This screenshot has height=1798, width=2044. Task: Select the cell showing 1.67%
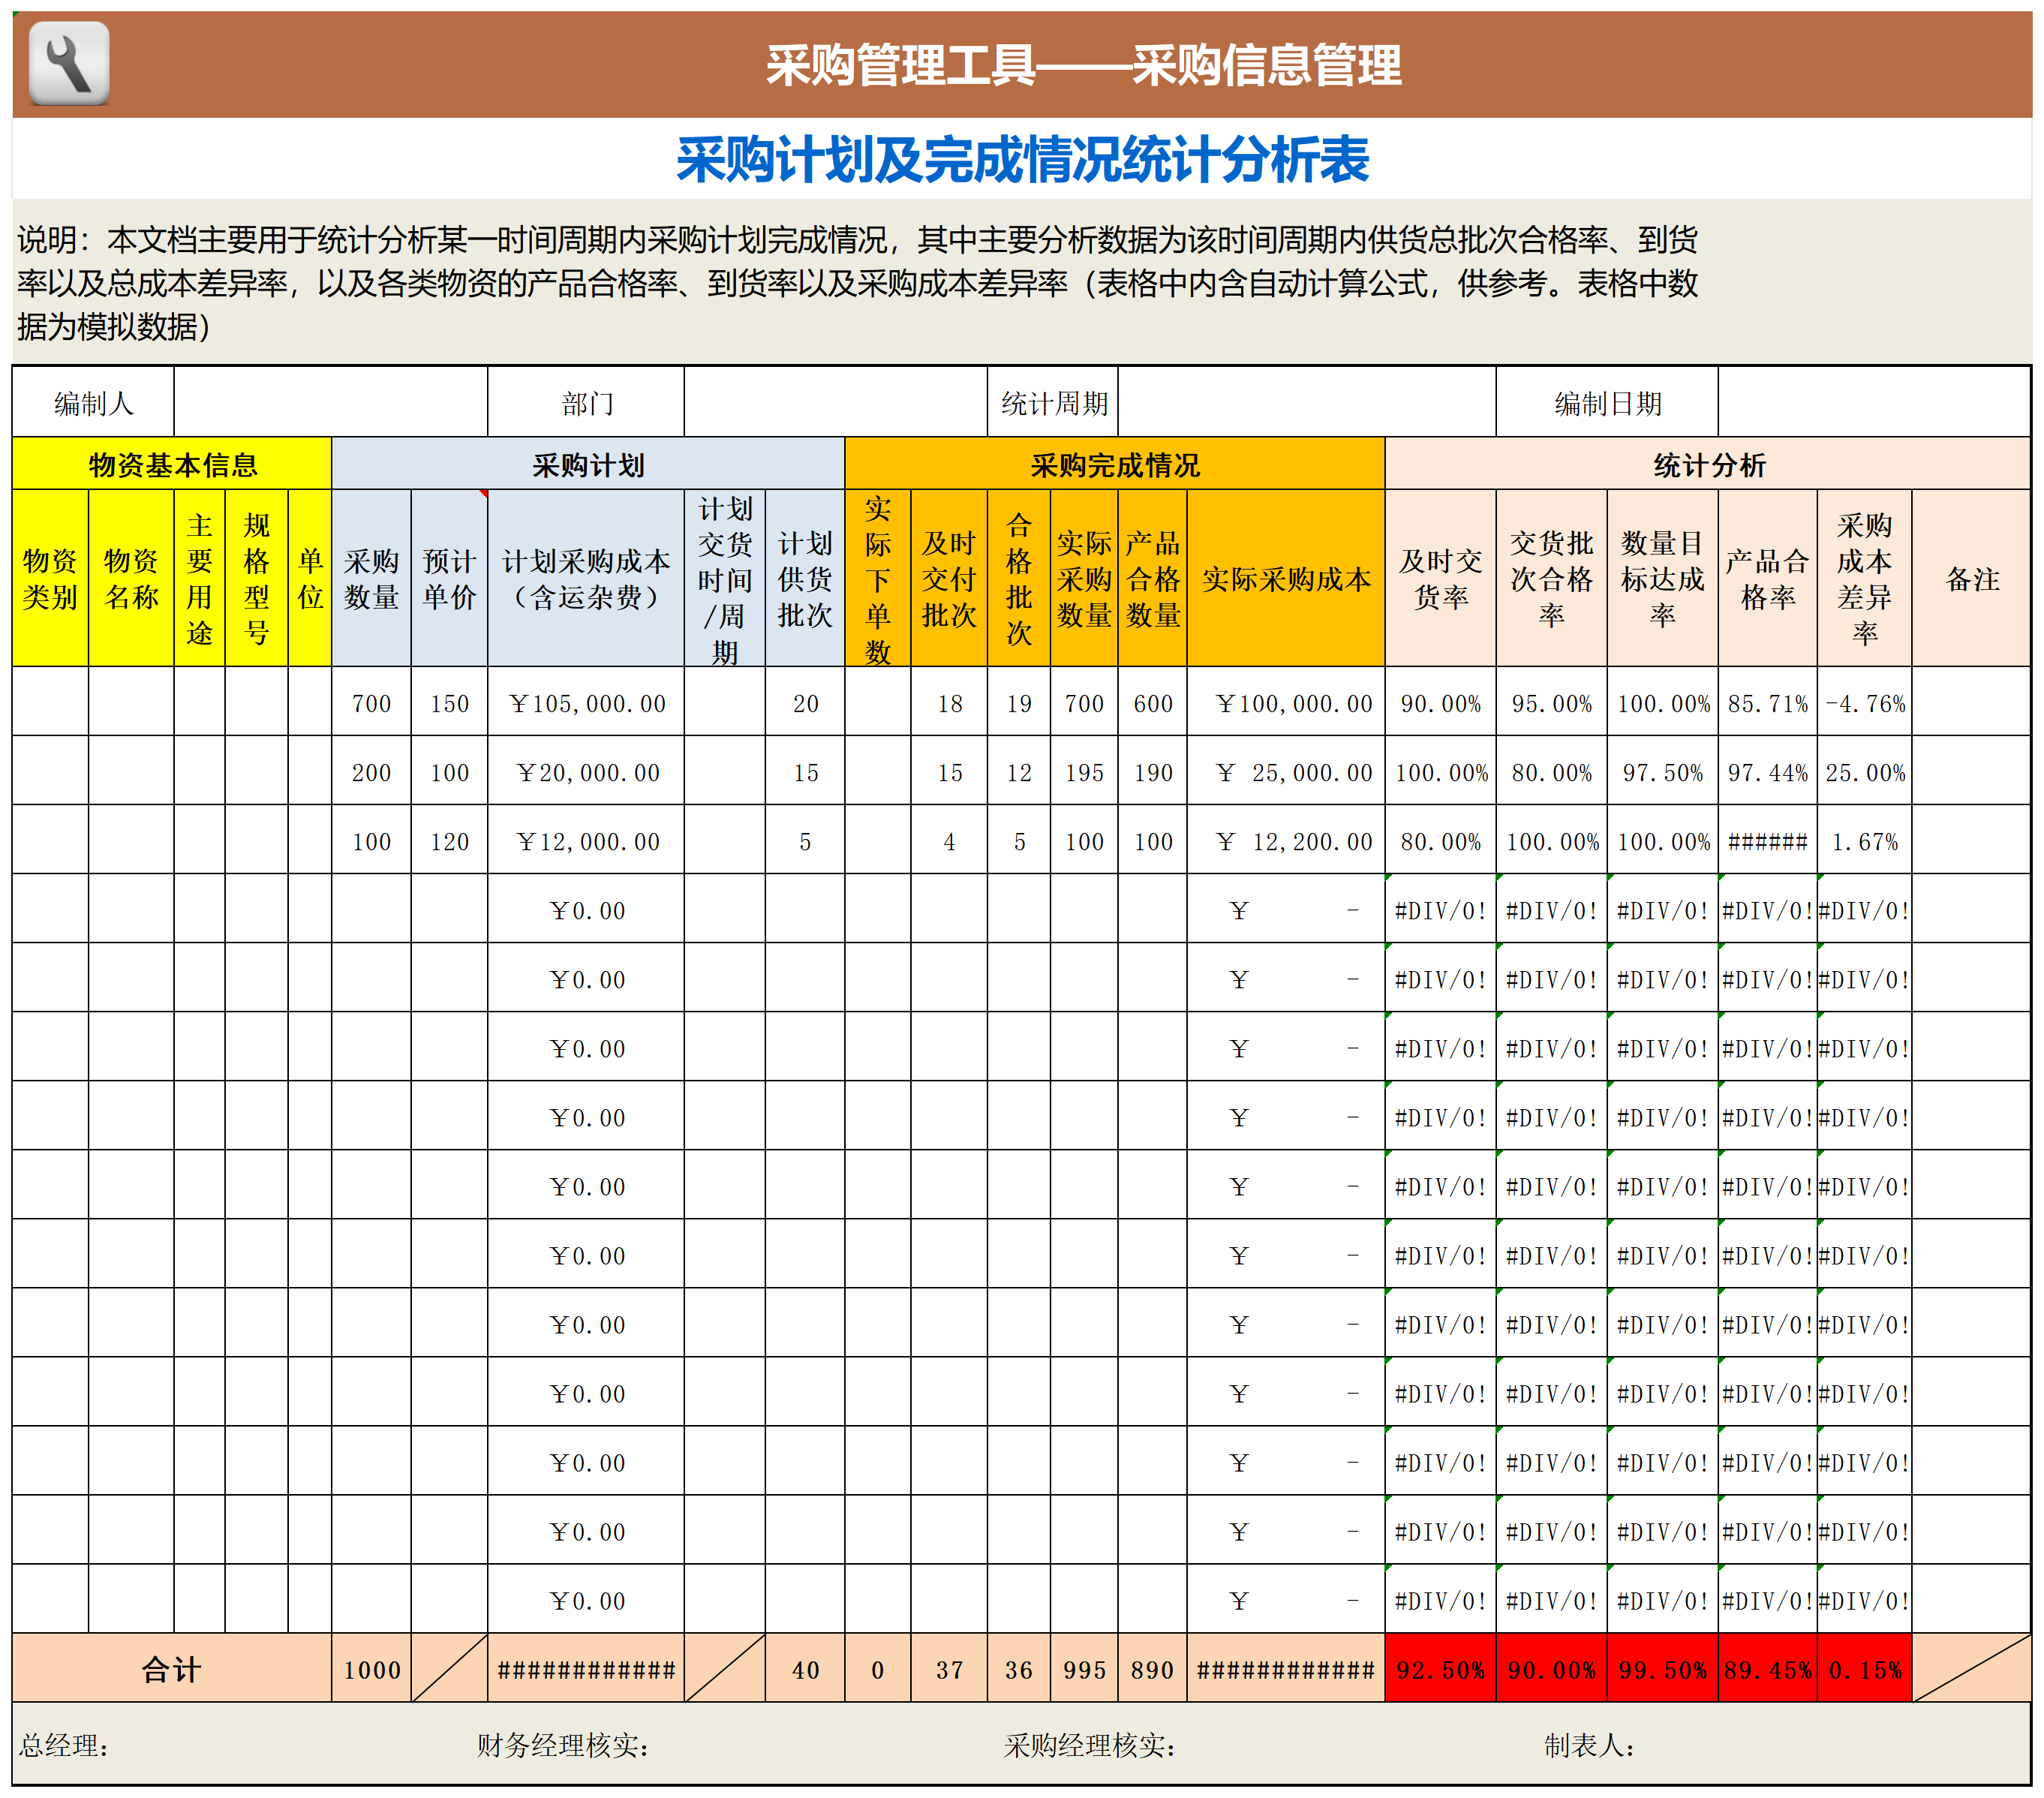coord(1865,840)
